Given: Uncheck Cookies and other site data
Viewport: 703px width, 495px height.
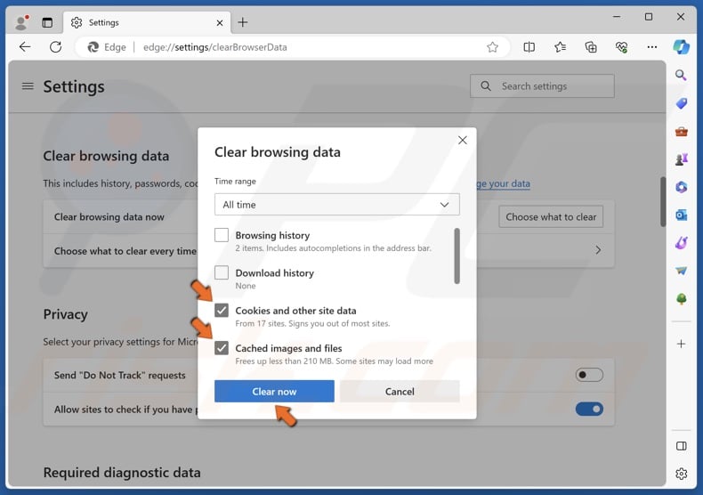Looking at the screenshot, I should click(x=222, y=311).
